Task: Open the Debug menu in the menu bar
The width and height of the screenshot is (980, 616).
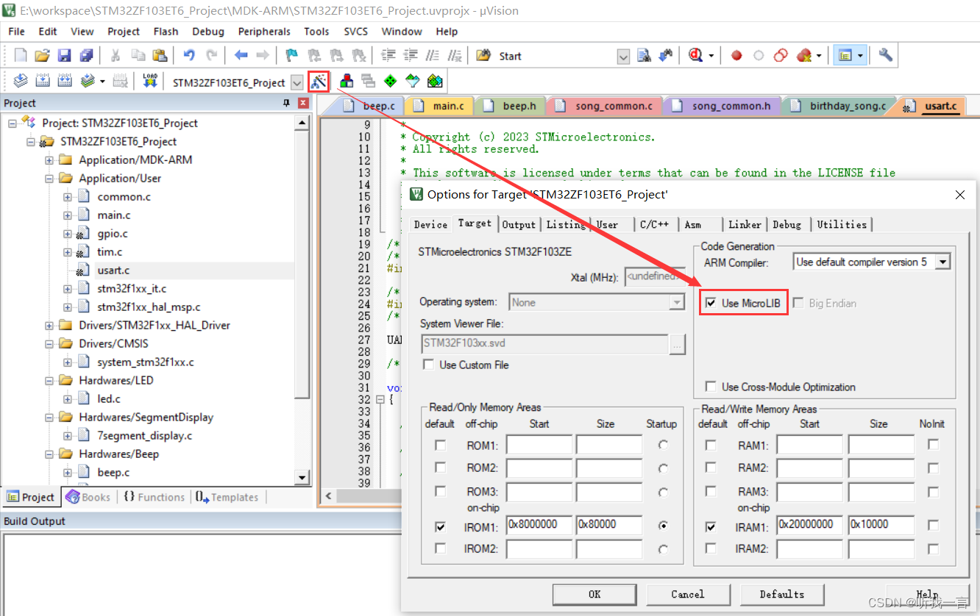Action: point(208,32)
